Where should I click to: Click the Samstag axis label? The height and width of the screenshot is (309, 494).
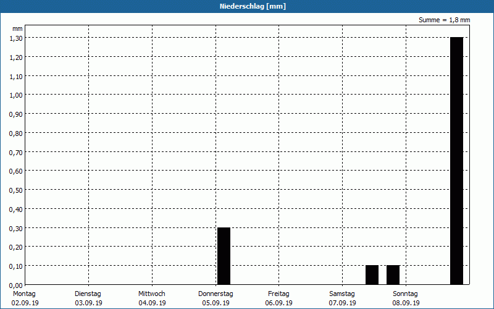click(x=342, y=294)
